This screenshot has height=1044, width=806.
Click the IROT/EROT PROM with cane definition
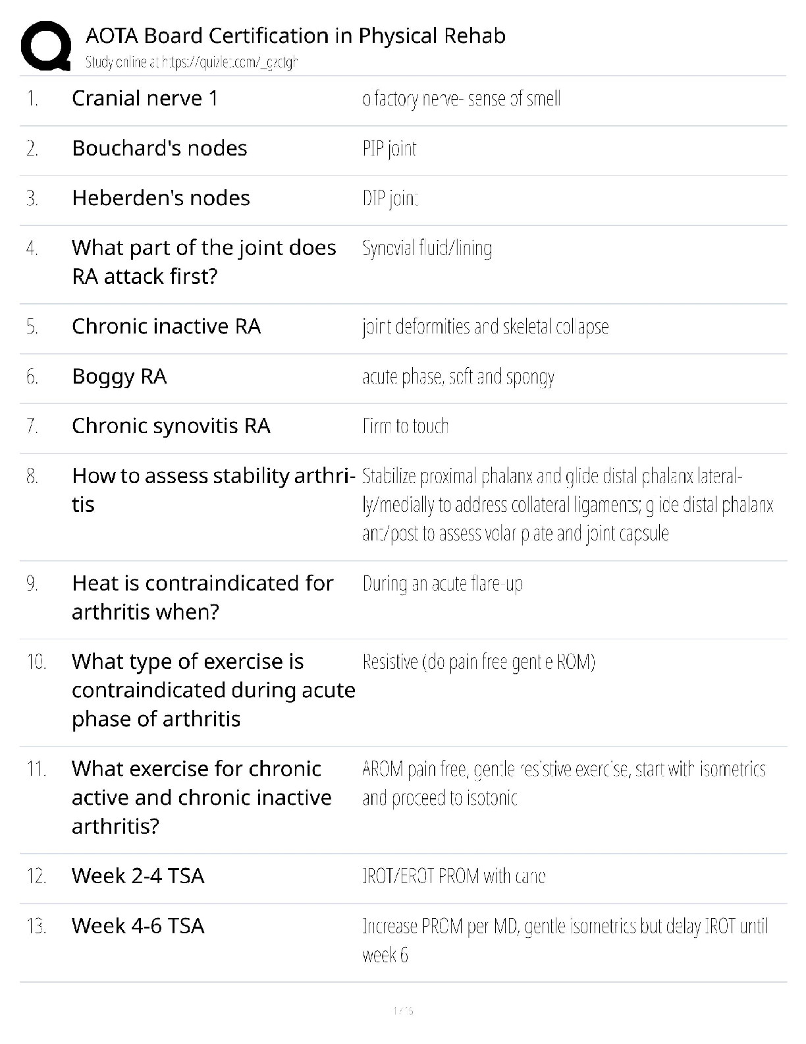tap(454, 877)
